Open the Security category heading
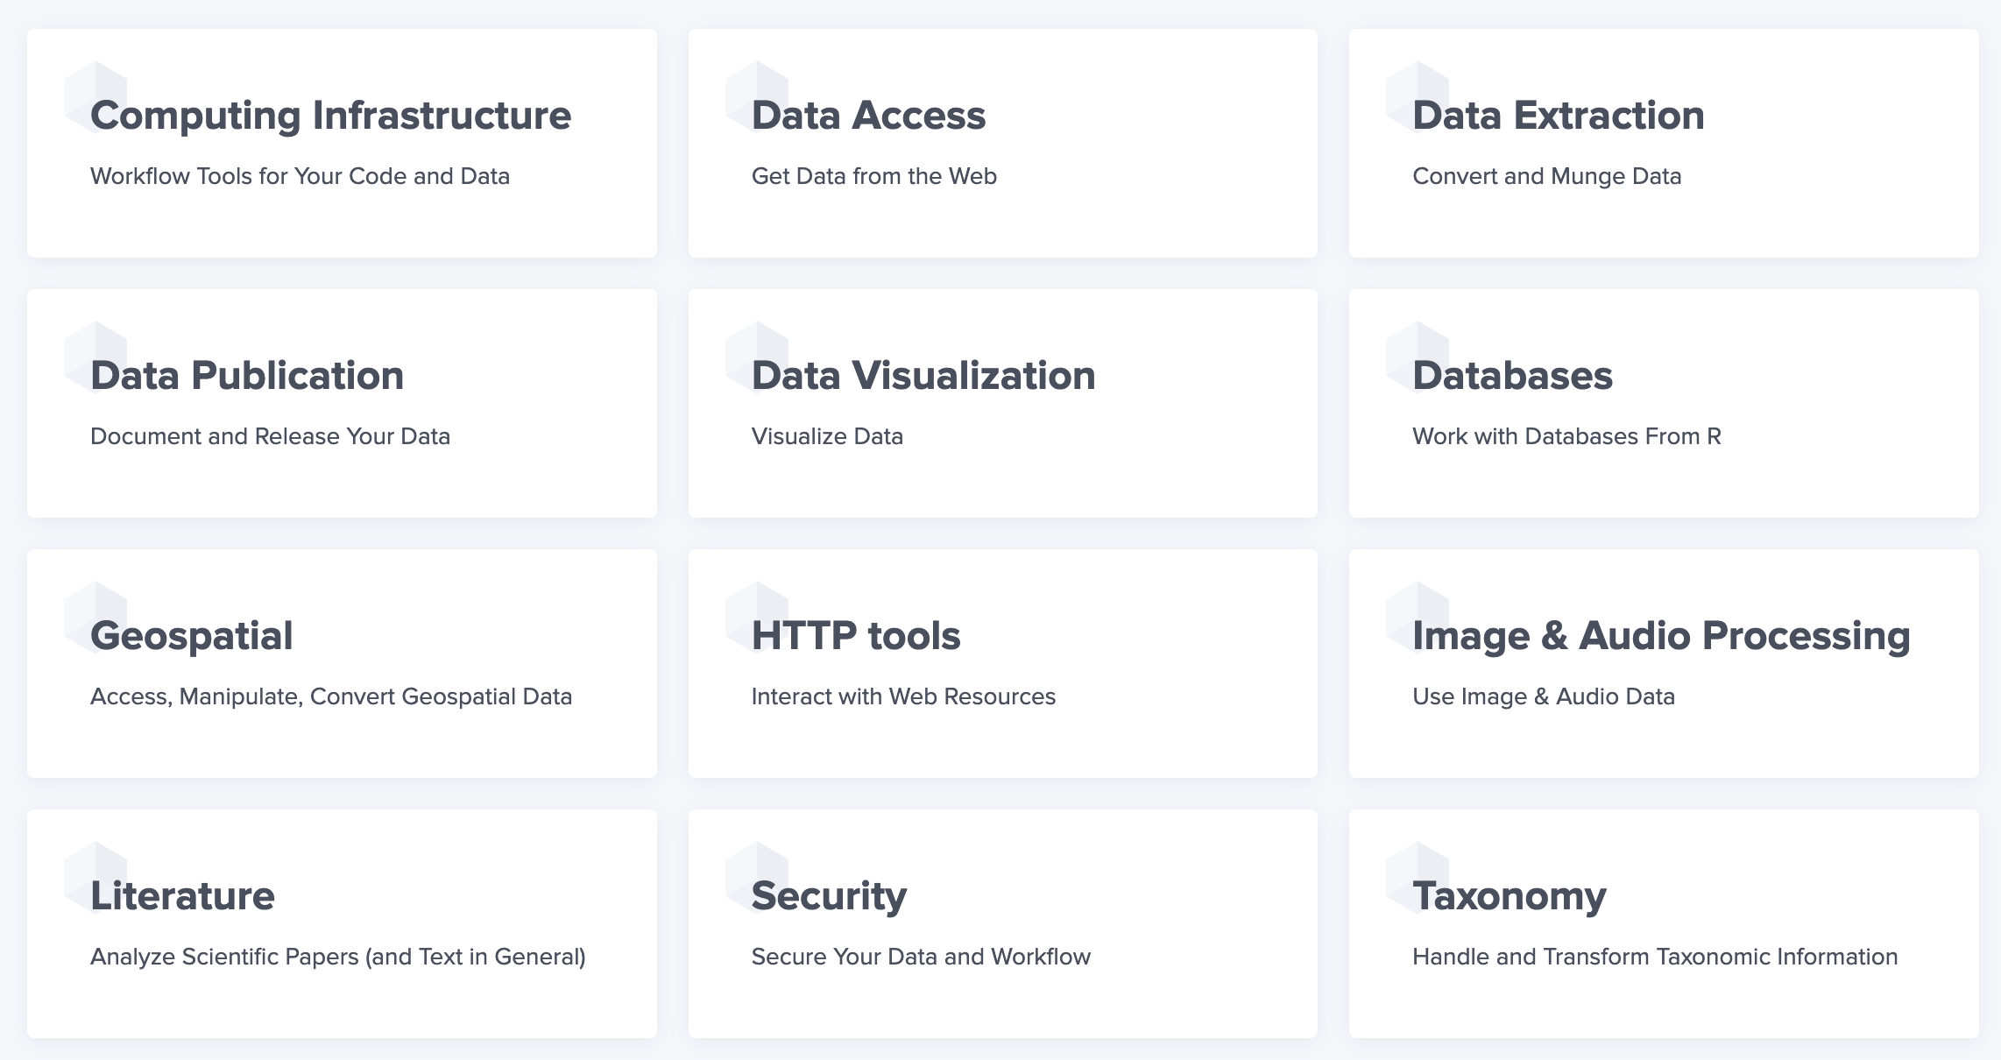 829,896
